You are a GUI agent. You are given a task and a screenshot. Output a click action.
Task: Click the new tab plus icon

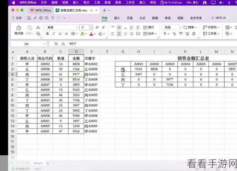[x=104, y=10]
